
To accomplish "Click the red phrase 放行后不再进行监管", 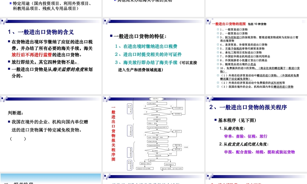I will tap(32, 55).
